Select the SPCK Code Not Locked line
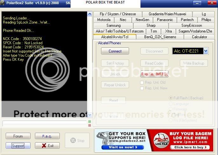218x155 pixels. (x=23, y=43)
